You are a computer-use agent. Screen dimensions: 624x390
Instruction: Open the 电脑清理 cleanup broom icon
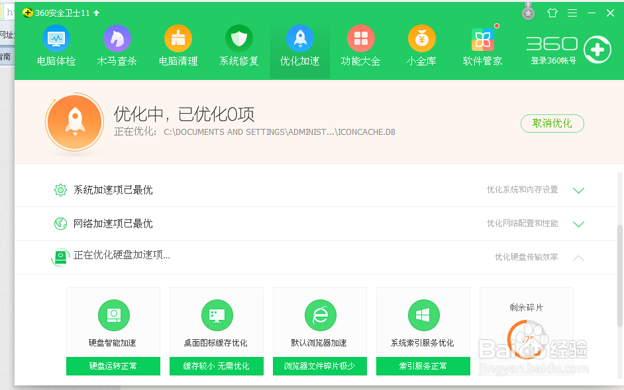(178, 38)
